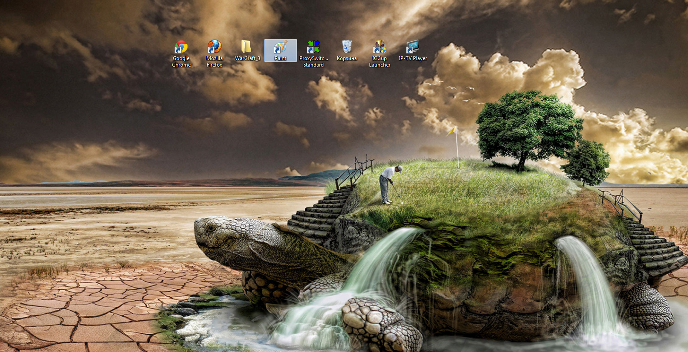Click the "Mozilla Firefox" label text
The image size is (688, 352).
point(214,61)
